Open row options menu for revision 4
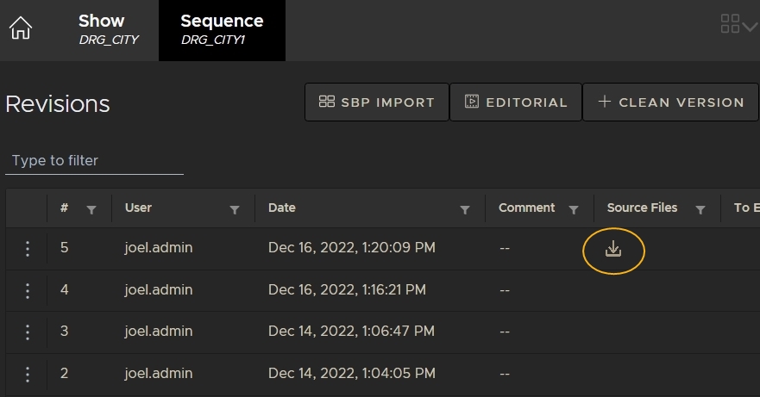The width and height of the screenshot is (760, 397). (x=28, y=291)
